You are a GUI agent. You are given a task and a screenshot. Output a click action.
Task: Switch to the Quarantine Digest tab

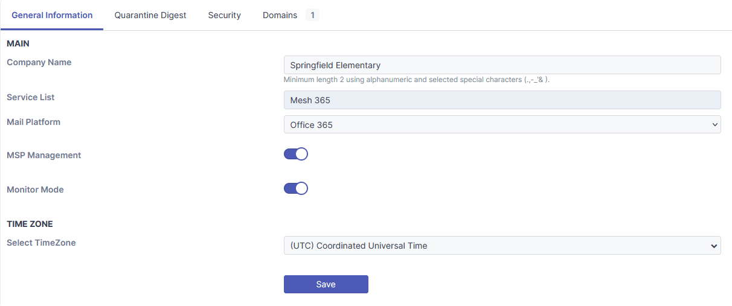pyautogui.click(x=150, y=15)
